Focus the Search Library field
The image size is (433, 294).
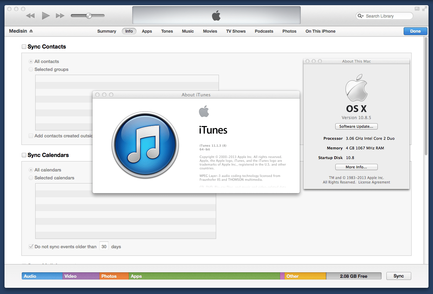tap(384, 16)
